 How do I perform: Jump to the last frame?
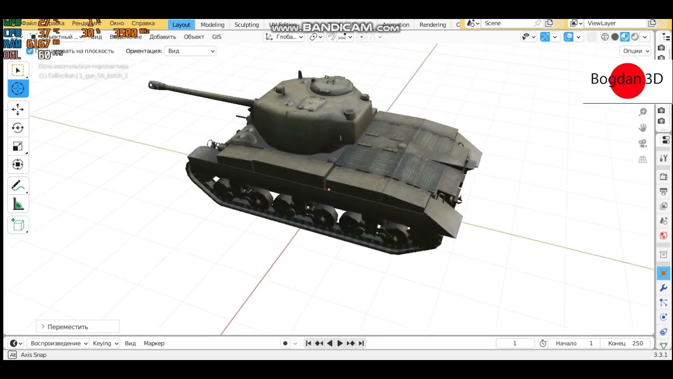coord(361,343)
